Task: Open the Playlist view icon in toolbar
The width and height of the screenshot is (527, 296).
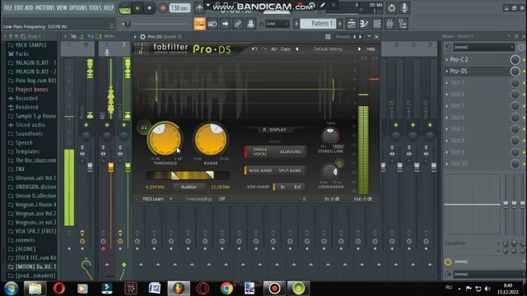Action: coord(352,24)
